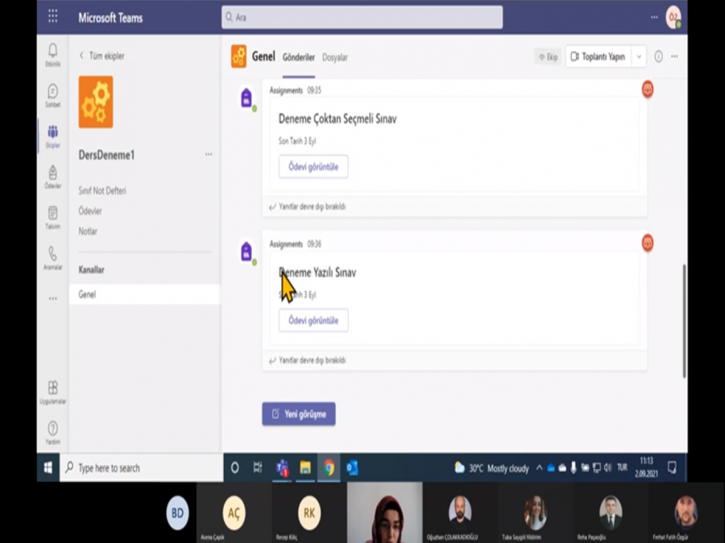This screenshot has width=725, height=543.
Task: Select Tuba Saygılı Yıldırım participant photo
Action: click(x=535, y=512)
